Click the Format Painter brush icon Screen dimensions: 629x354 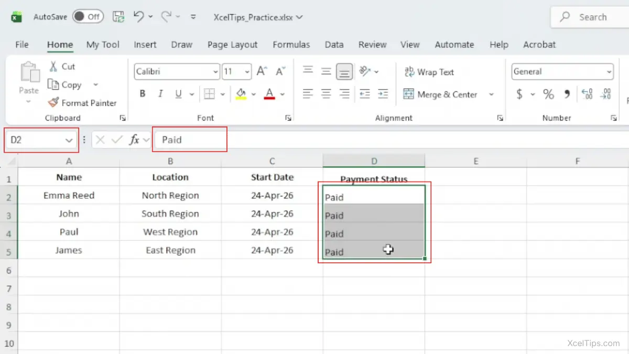tap(53, 103)
